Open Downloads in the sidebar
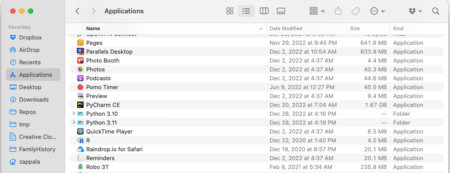Image resolution: width=450 pixels, height=173 pixels. 34,99
